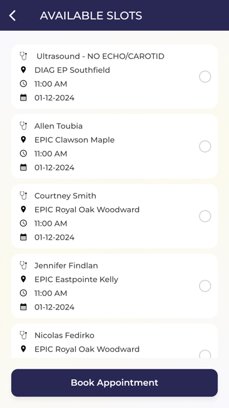Tap the Nicolas Fedirko provider name
The image size is (229, 408).
point(64,335)
